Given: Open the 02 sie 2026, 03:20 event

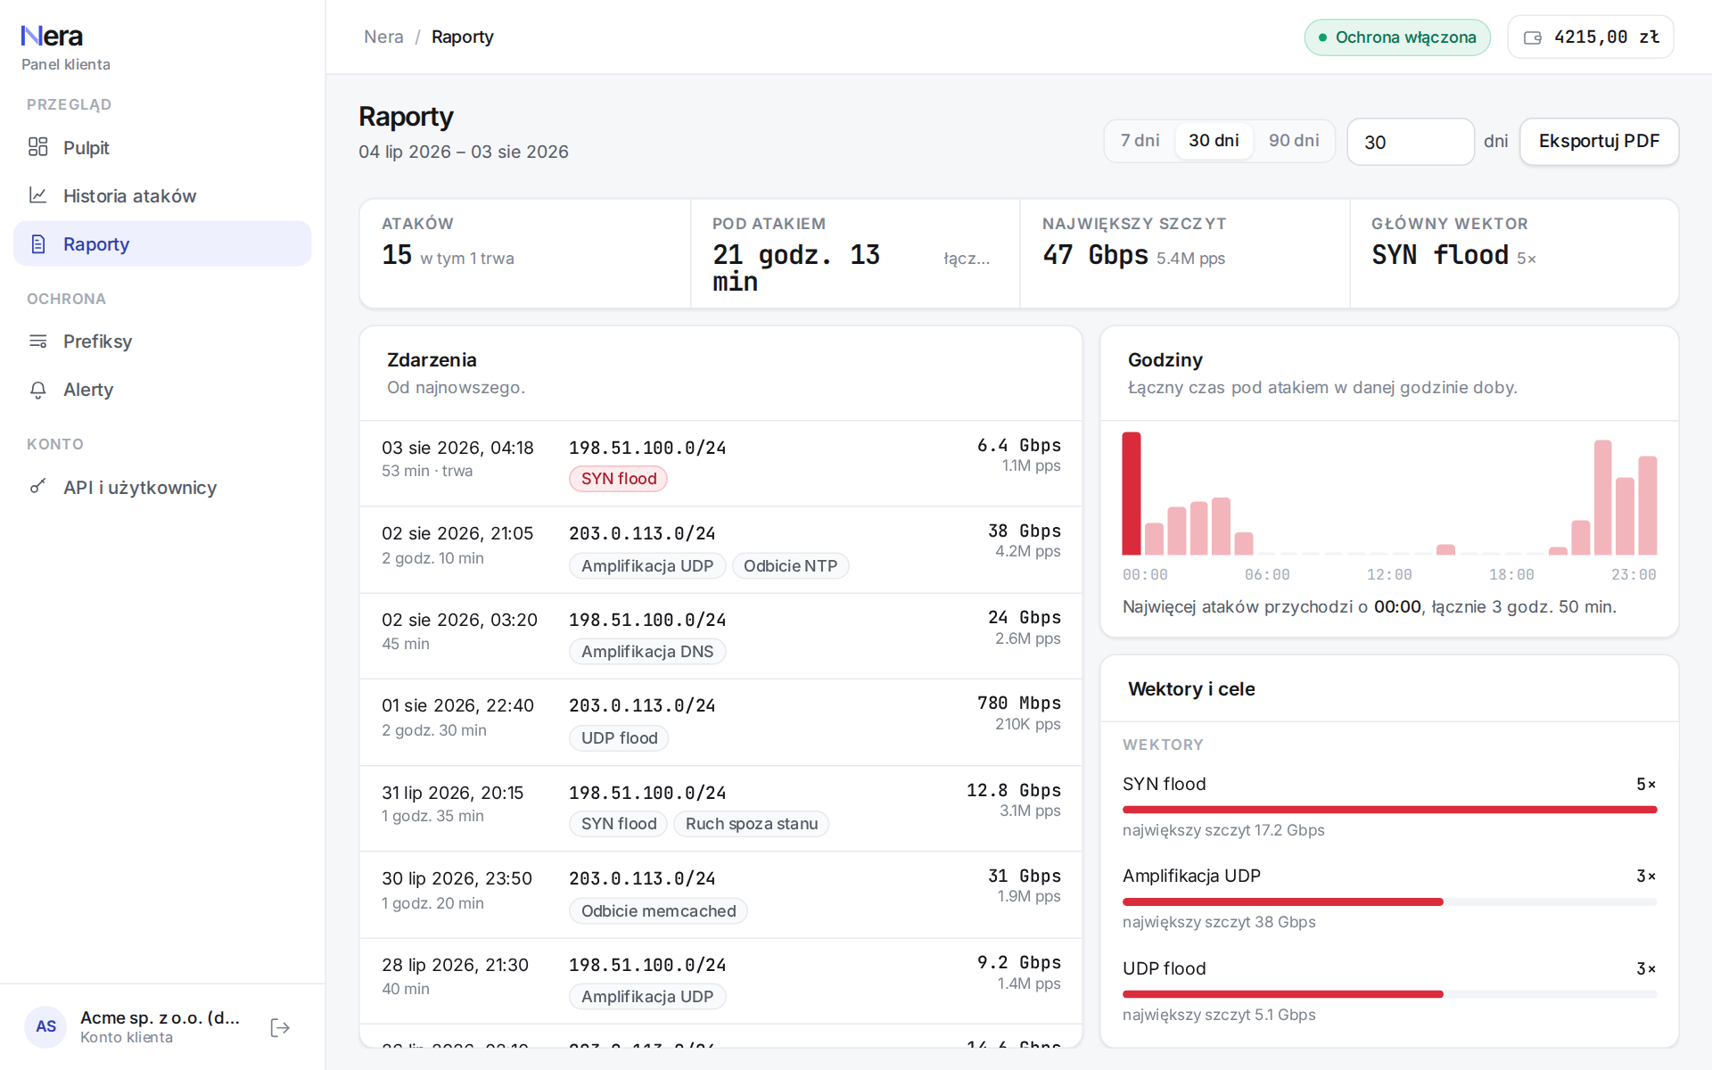Looking at the screenshot, I should pyautogui.click(x=720, y=637).
